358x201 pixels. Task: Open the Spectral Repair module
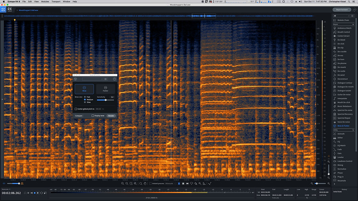coord(343,118)
